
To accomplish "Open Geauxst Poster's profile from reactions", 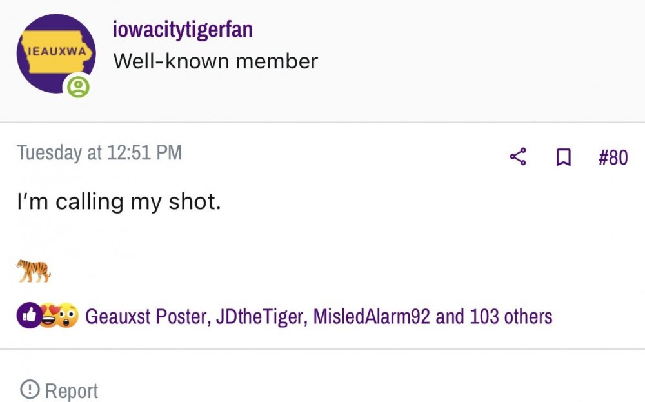I will coord(146,317).
